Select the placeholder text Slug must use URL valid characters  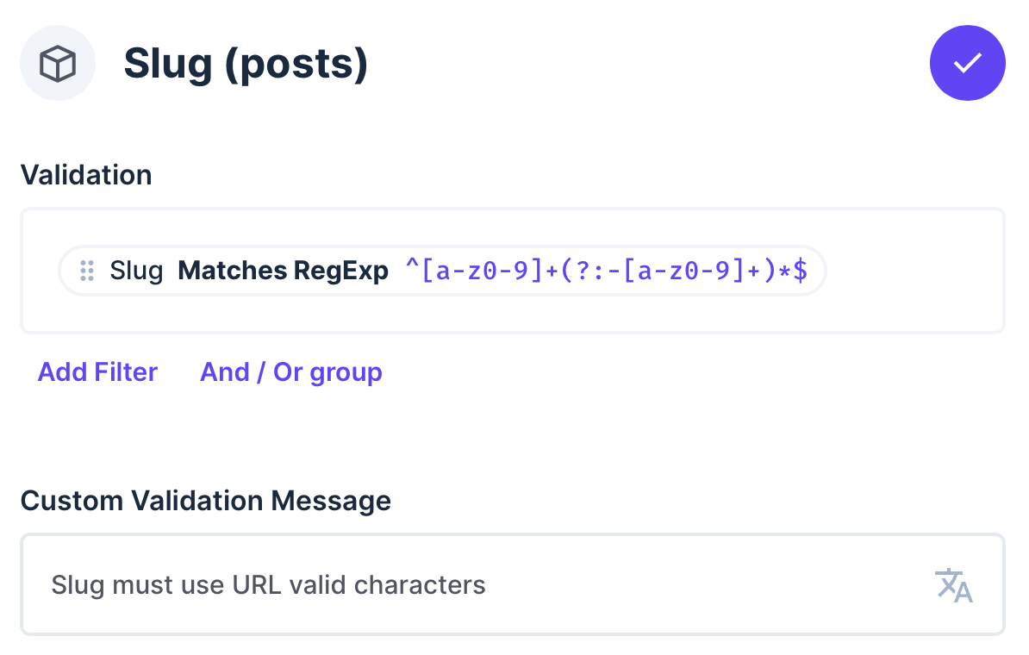269,584
